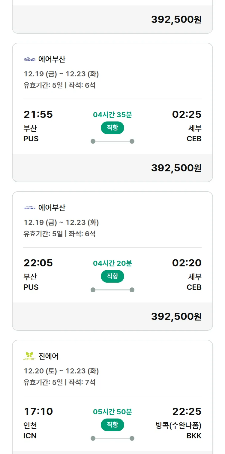The image size is (225, 454).
Task: Click the Jin Air butterfly logo
Action: pyautogui.click(x=29, y=356)
